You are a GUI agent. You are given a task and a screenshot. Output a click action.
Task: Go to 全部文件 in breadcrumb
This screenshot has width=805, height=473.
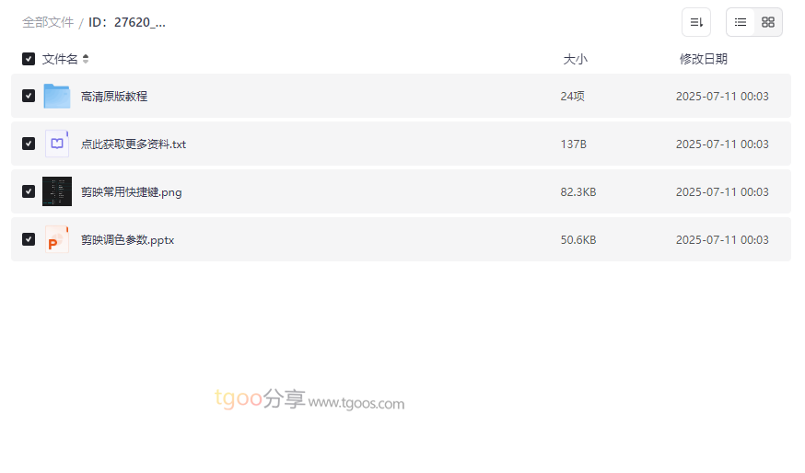point(48,22)
